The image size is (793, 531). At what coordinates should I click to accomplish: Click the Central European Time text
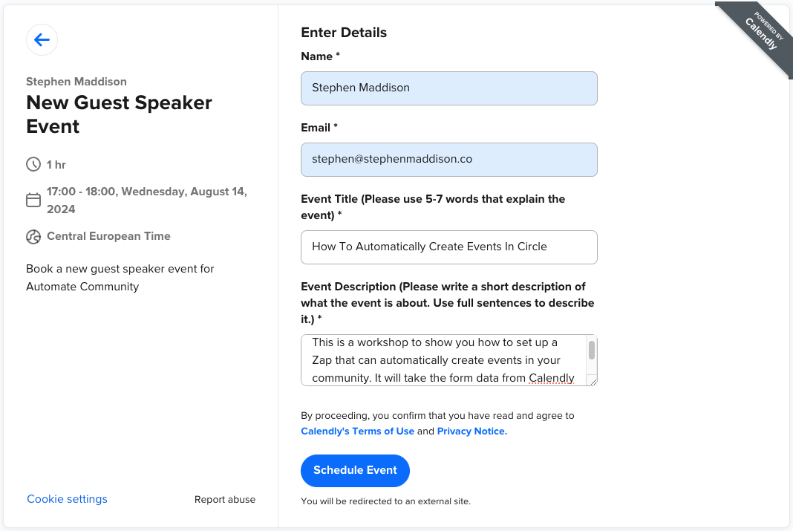108,236
